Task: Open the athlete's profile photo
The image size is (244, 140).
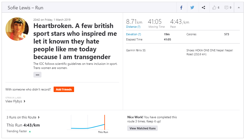Action: click(17, 29)
